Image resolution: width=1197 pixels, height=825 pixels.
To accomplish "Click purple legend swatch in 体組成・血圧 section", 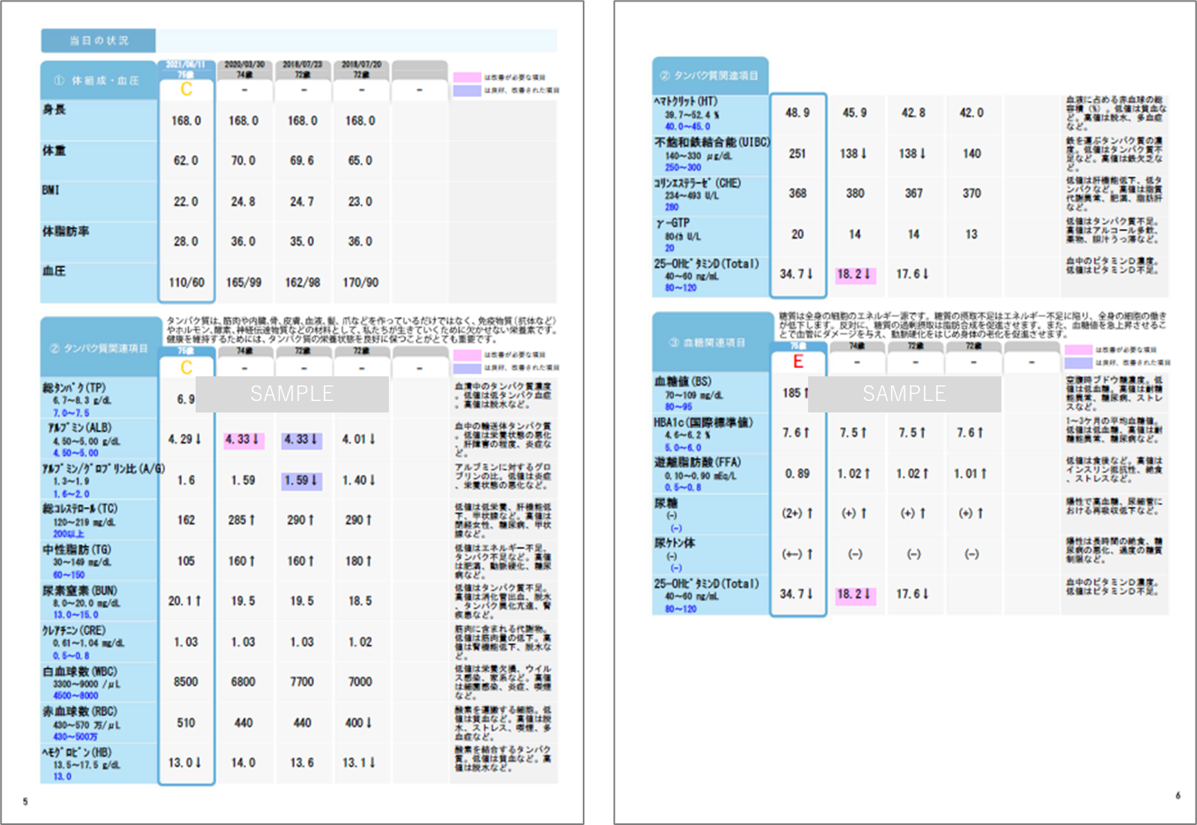I will click(467, 90).
